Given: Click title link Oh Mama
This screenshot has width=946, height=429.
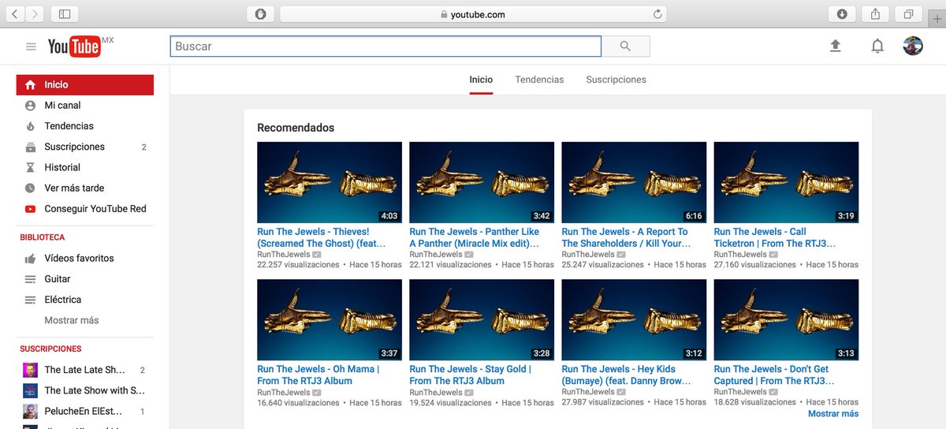Looking at the screenshot, I should (318, 375).
